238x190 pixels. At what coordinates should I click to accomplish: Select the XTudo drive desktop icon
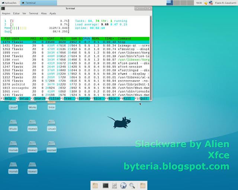(13, 125)
